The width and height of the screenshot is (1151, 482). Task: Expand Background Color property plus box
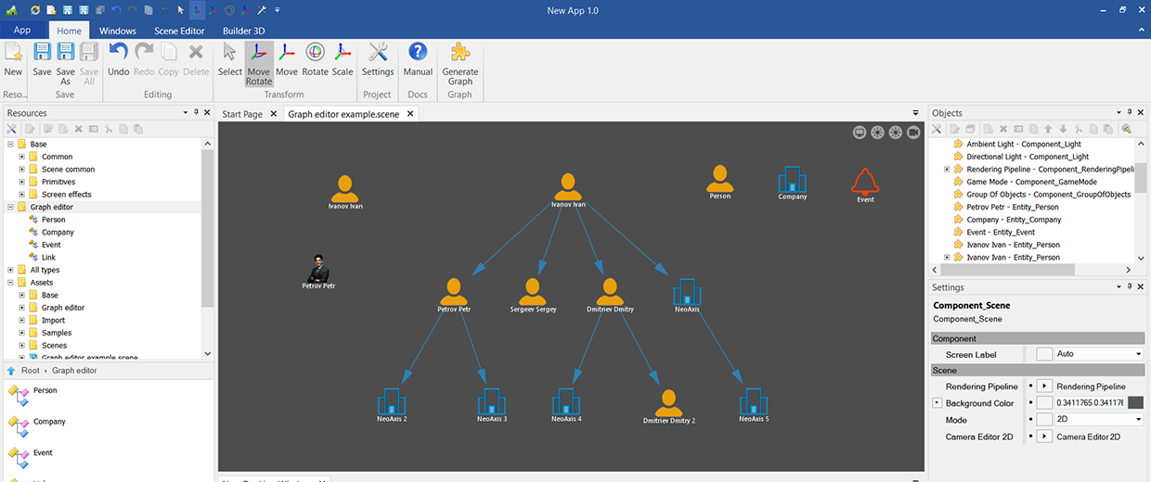[x=937, y=403]
